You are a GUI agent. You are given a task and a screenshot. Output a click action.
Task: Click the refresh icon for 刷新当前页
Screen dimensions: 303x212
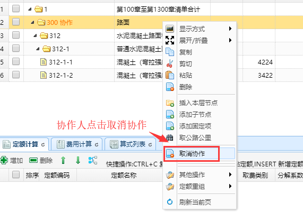[x=170, y=202]
